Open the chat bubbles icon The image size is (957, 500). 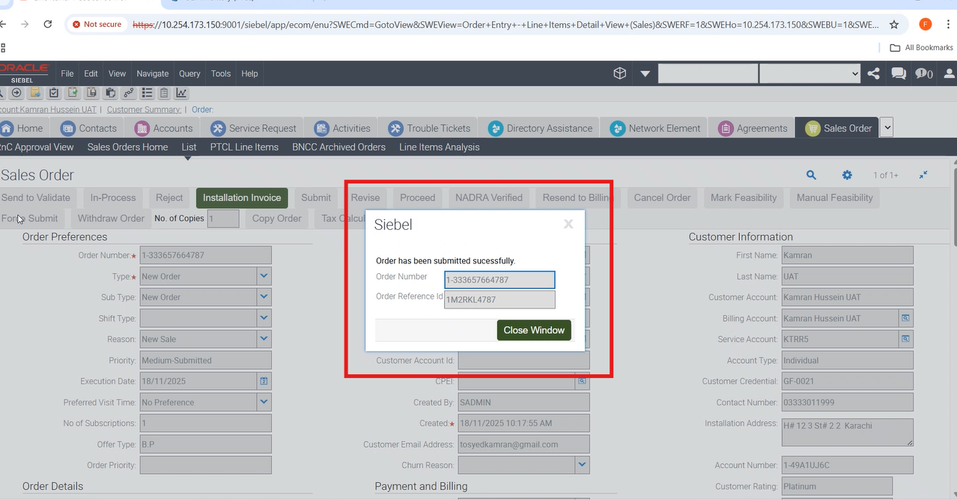[898, 73]
